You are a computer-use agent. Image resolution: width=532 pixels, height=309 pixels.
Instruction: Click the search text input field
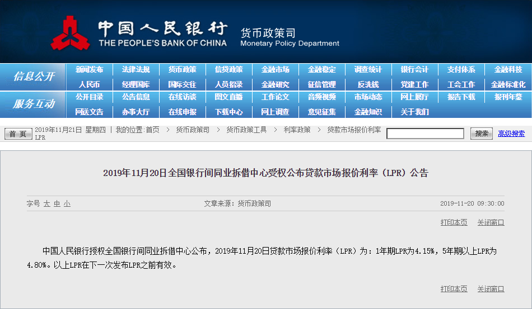(x=425, y=134)
